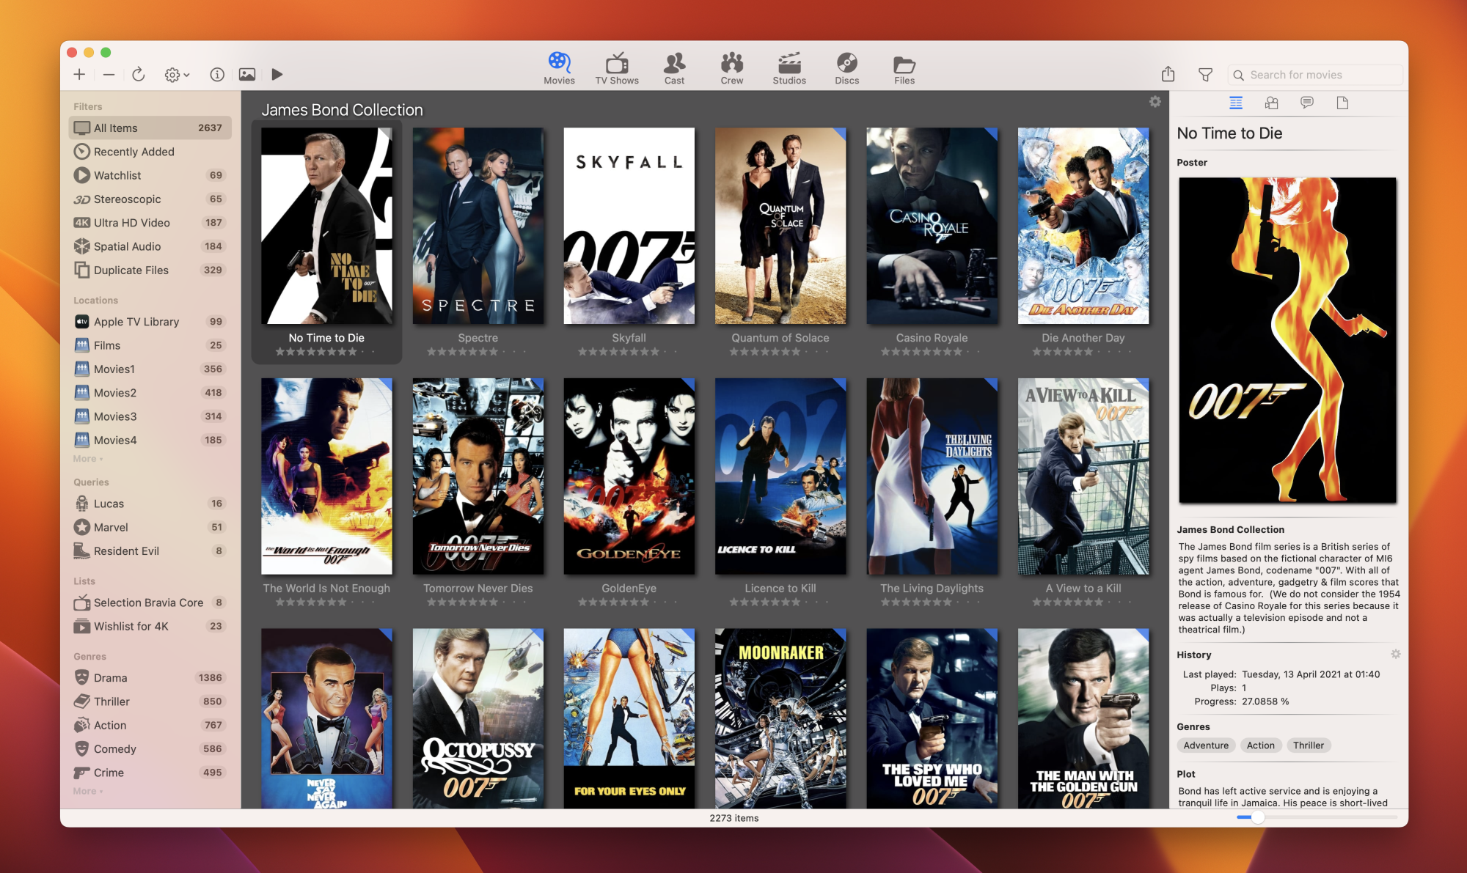Viewport: 1467px width, 873px height.
Task: Click the Thriller genre tag in inspector
Action: [1309, 745]
